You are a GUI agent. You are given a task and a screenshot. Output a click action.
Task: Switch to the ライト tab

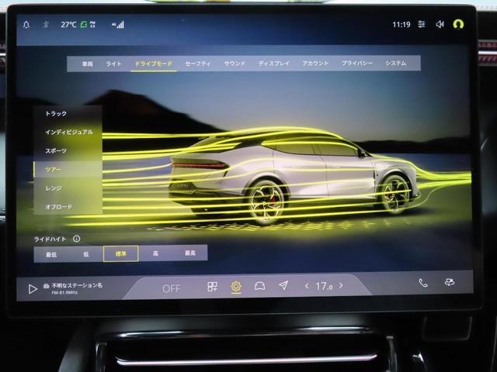(x=113, y=64)
